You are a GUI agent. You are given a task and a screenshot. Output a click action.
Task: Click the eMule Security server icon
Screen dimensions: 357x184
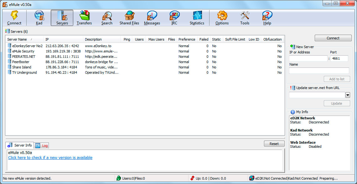tap(9, 51)
